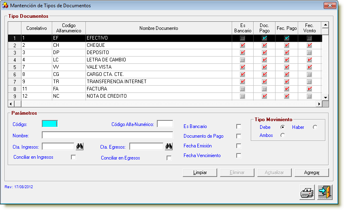
Task: Select the CARGO CTA. CTE. row
Action: (x=165, y=74)
